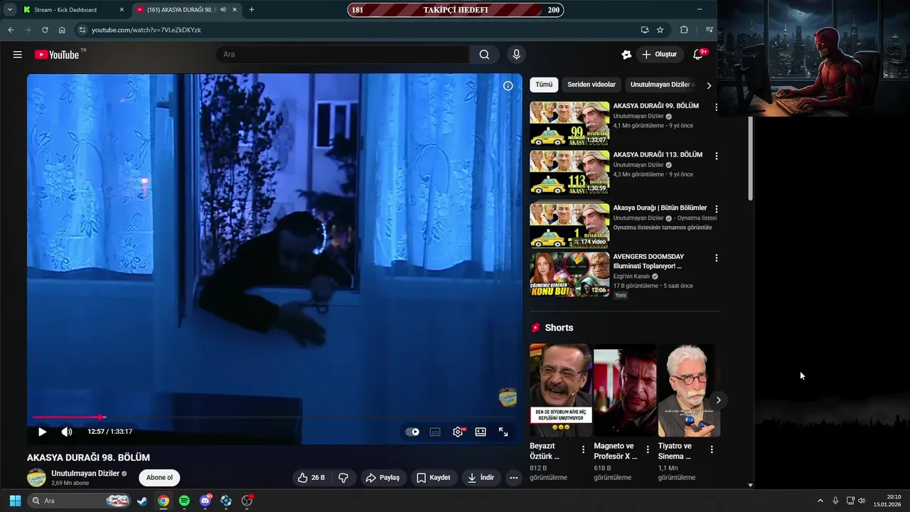The width and height of the screenshot is (910, 512).
Task: Open the Beyazıt Öztürk short thumbnail
Action: pos(561,390)
